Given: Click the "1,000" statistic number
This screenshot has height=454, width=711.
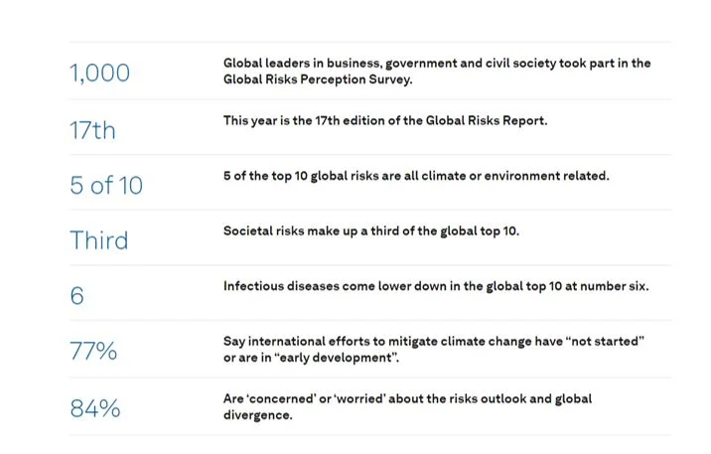Looking at the screenshot, I should coord(99,73).
